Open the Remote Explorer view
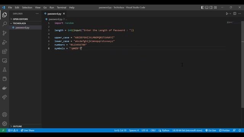The image size is (244, 137). [5, 61]
